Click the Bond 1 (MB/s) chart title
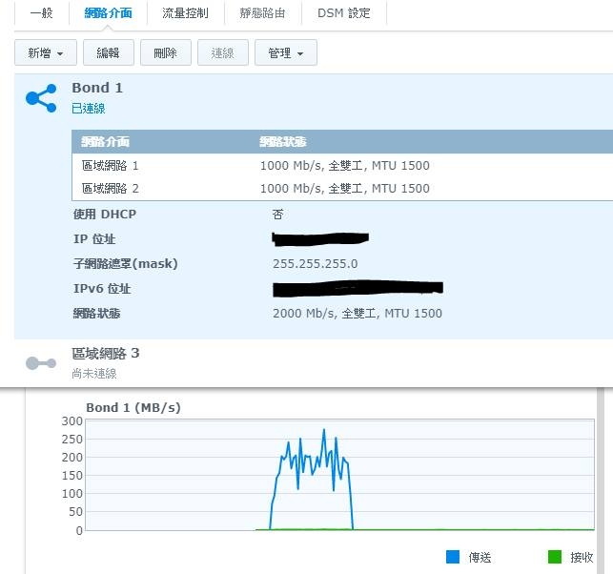613x574 pixels. pos(133,407)
